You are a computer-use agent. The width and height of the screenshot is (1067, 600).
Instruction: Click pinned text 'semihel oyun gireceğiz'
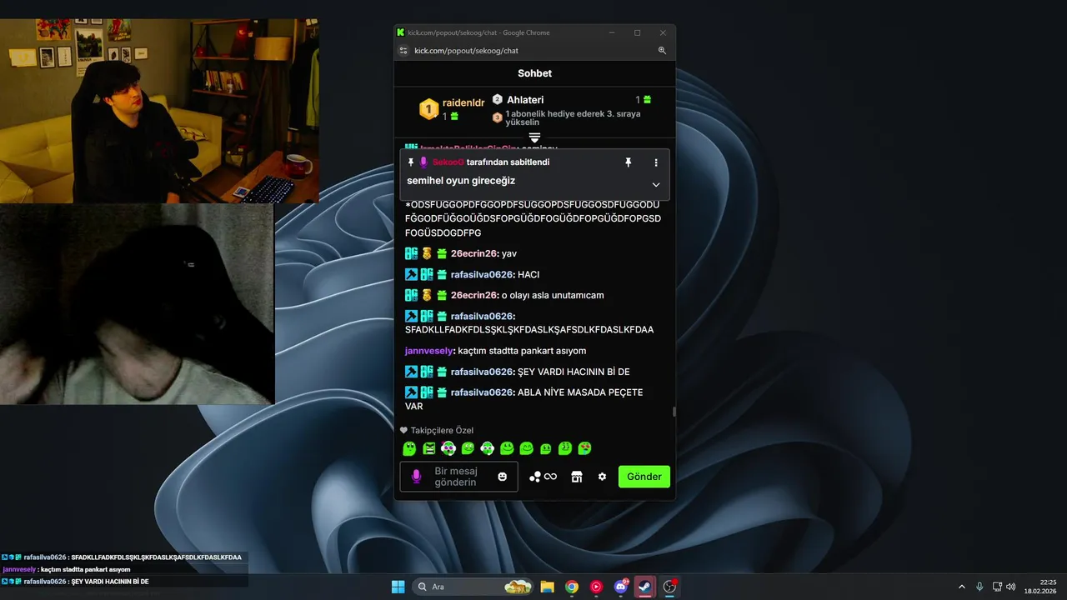coord(461,181)
